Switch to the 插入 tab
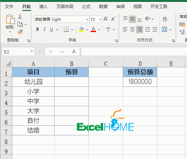Screen dimensions: 187x159 pyautogui.click(x=44, y=6)
